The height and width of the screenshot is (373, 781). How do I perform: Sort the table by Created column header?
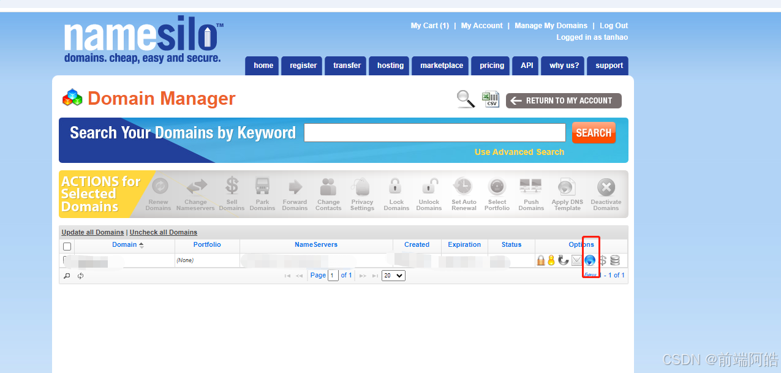pos(417,244)
